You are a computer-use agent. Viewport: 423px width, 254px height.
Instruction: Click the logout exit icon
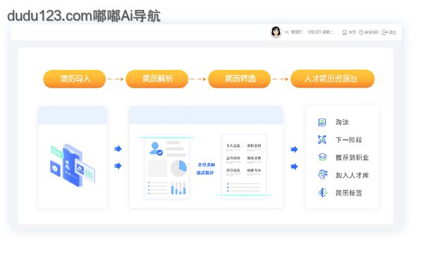(385, 32)
